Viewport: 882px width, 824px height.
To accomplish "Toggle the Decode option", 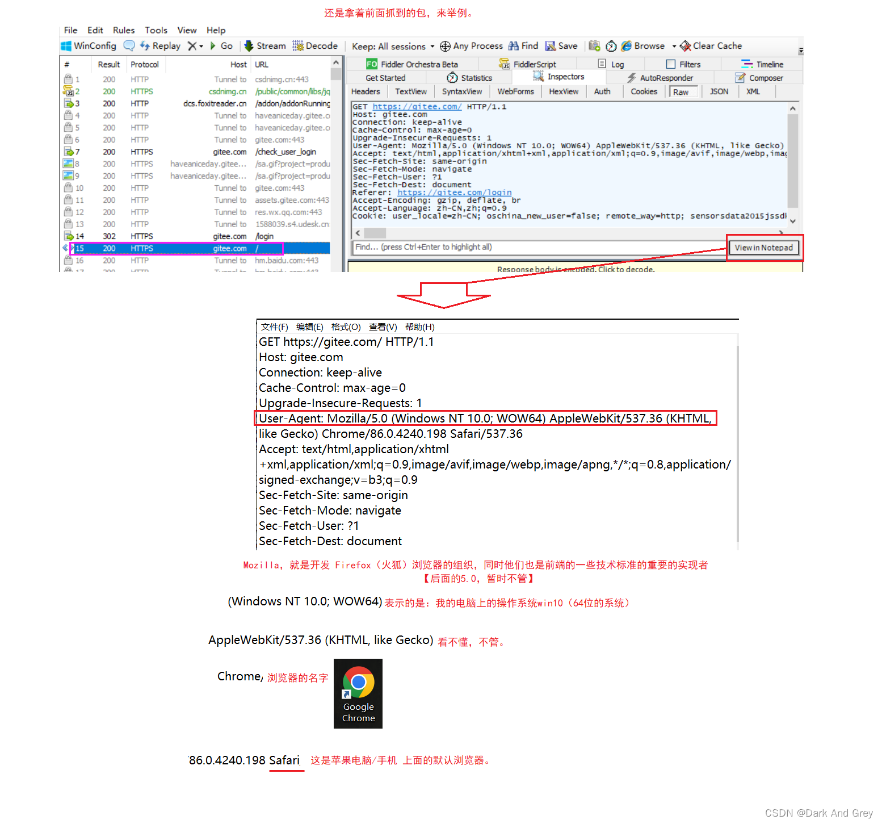I will (x=315, y=46).
